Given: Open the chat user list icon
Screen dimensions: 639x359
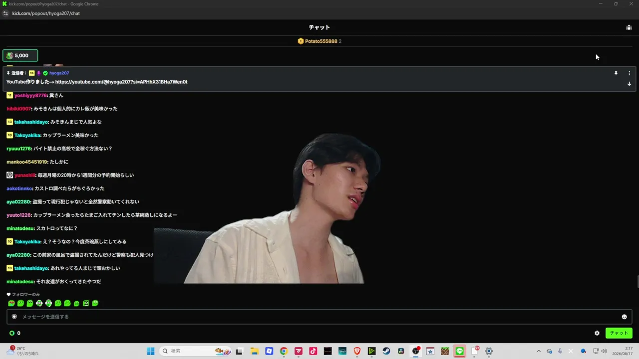Looking at the screenshot, I should (x=629, y=27).
